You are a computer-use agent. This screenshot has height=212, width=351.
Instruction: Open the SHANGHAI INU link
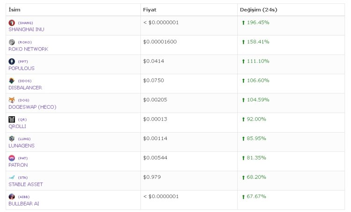pyautogui.click(x=26, y=29)
